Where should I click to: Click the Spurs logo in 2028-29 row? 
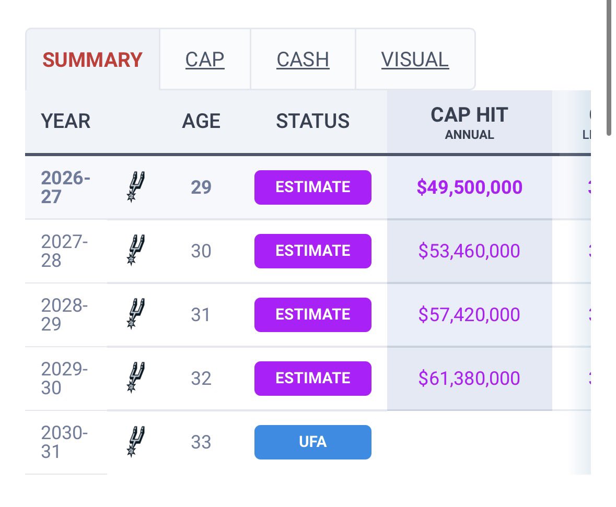[135, 314]
